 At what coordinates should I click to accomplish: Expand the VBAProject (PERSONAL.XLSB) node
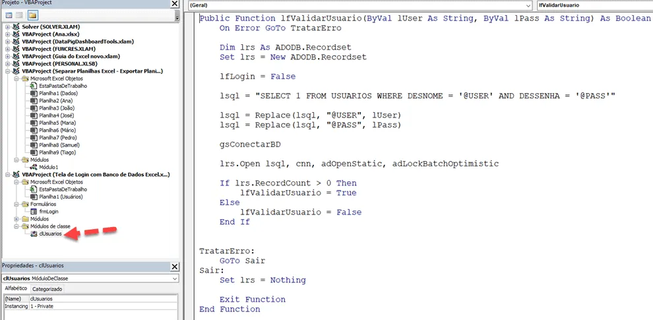point(7,63)
